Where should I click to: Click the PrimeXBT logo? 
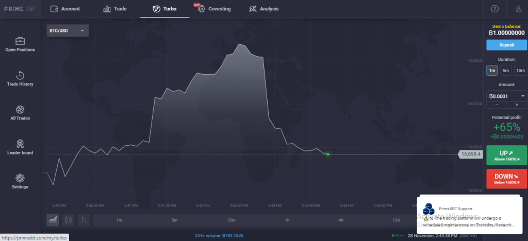pyautogui.click(x=20, y=9)
